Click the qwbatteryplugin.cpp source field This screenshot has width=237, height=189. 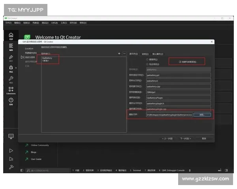179,109
